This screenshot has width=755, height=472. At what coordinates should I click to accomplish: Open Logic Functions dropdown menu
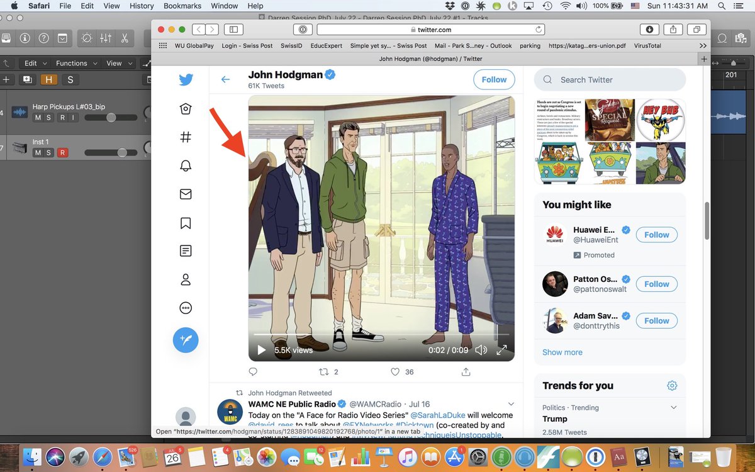click(76, 63)
